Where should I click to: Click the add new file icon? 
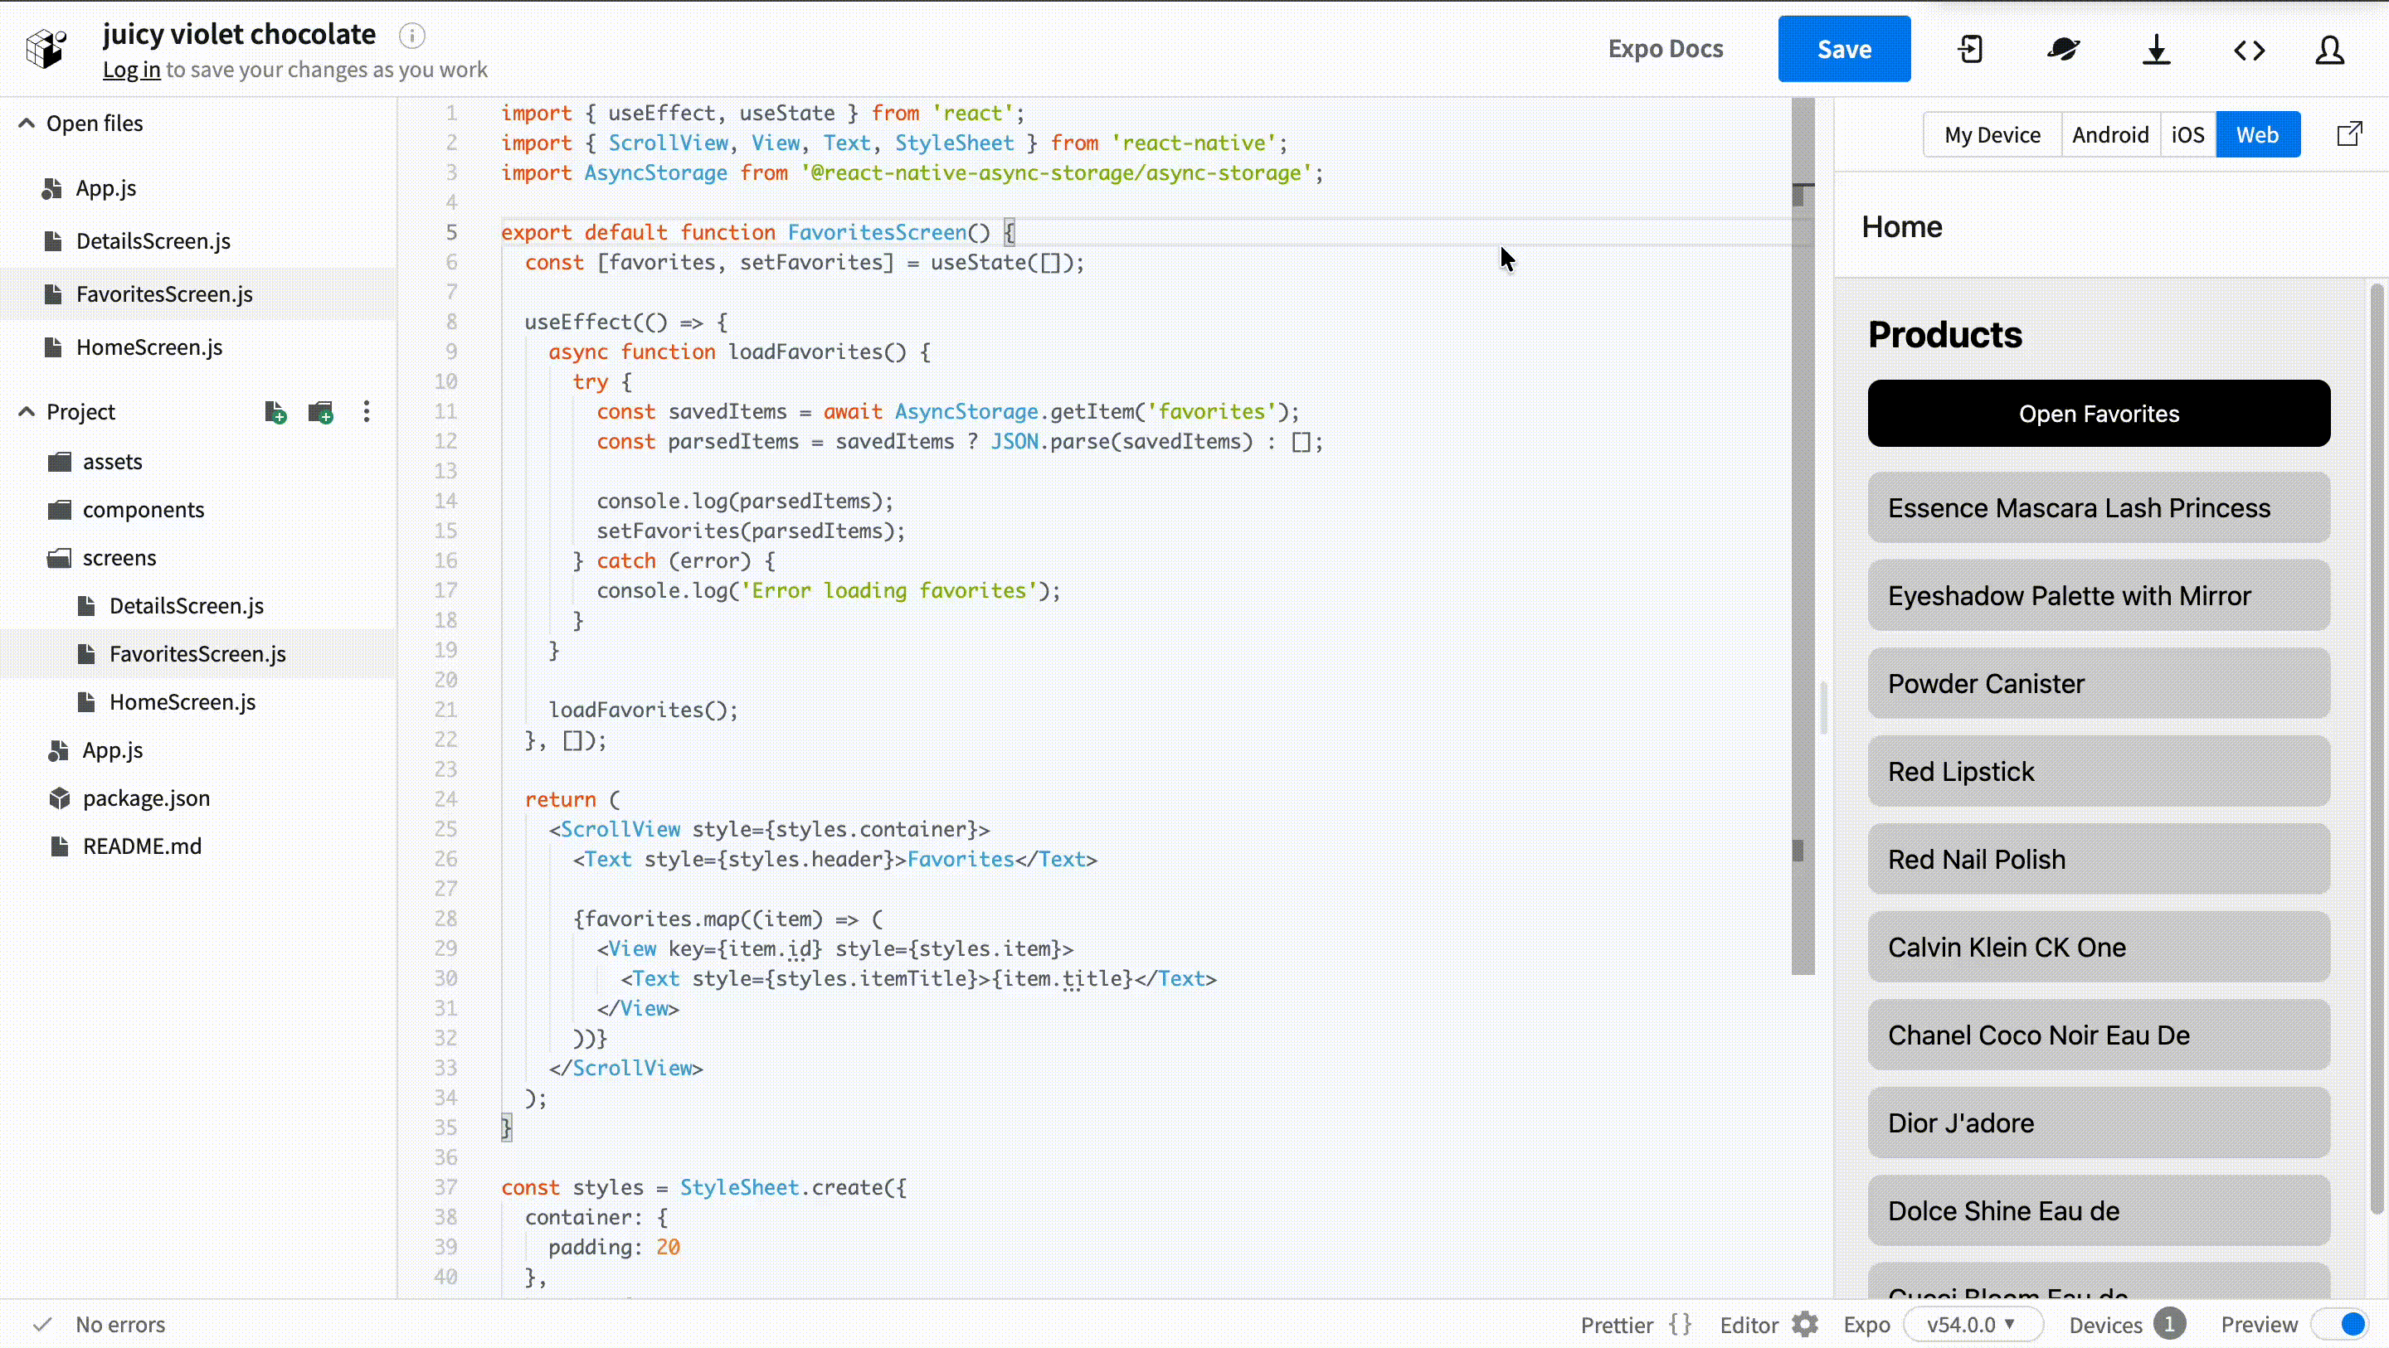pos(275,412)
